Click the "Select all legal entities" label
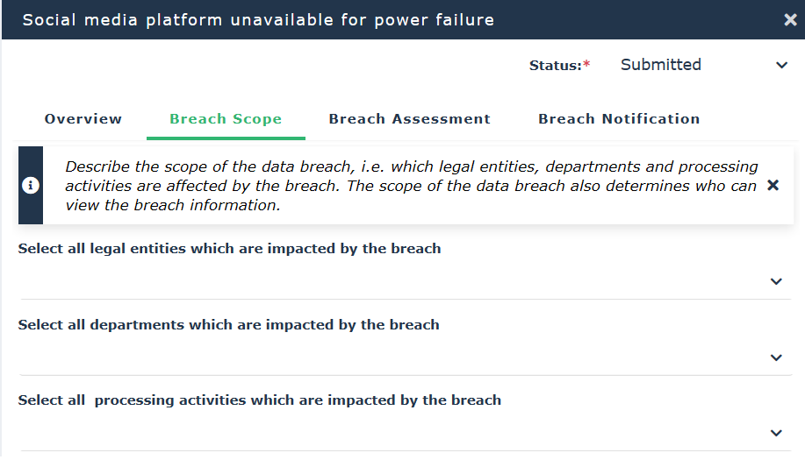The width and height of the screenshot is (805, 460). click(x=229, y=249)
